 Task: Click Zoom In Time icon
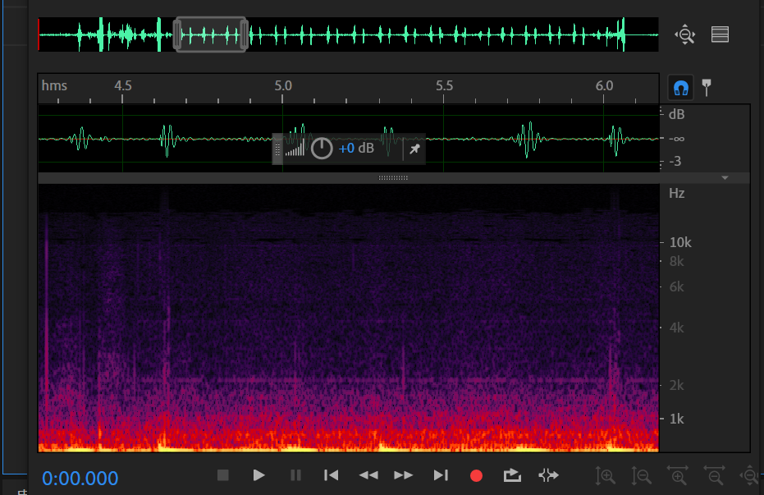678,474
